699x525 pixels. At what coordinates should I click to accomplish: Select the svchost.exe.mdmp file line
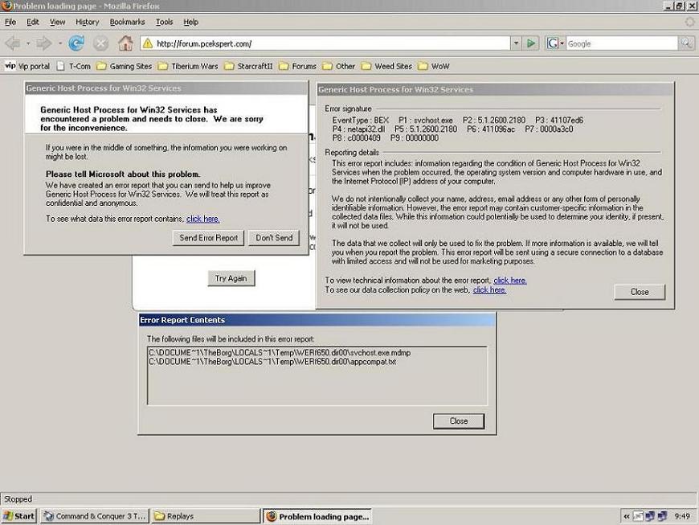(280, 352)
